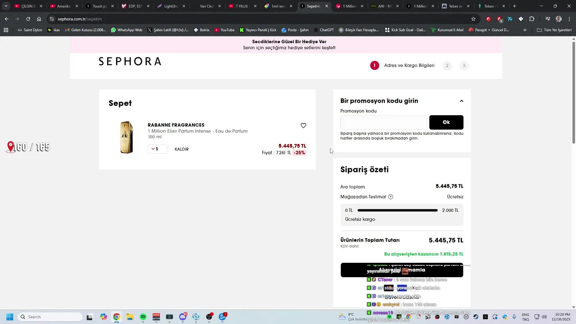This screenshot has width=576, height=324.
Task: Open the YouTube bookmark
Action: coord(224,30)
